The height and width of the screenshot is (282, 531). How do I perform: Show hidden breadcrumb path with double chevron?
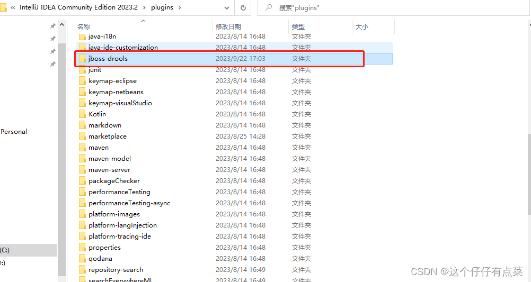point(13,7)
